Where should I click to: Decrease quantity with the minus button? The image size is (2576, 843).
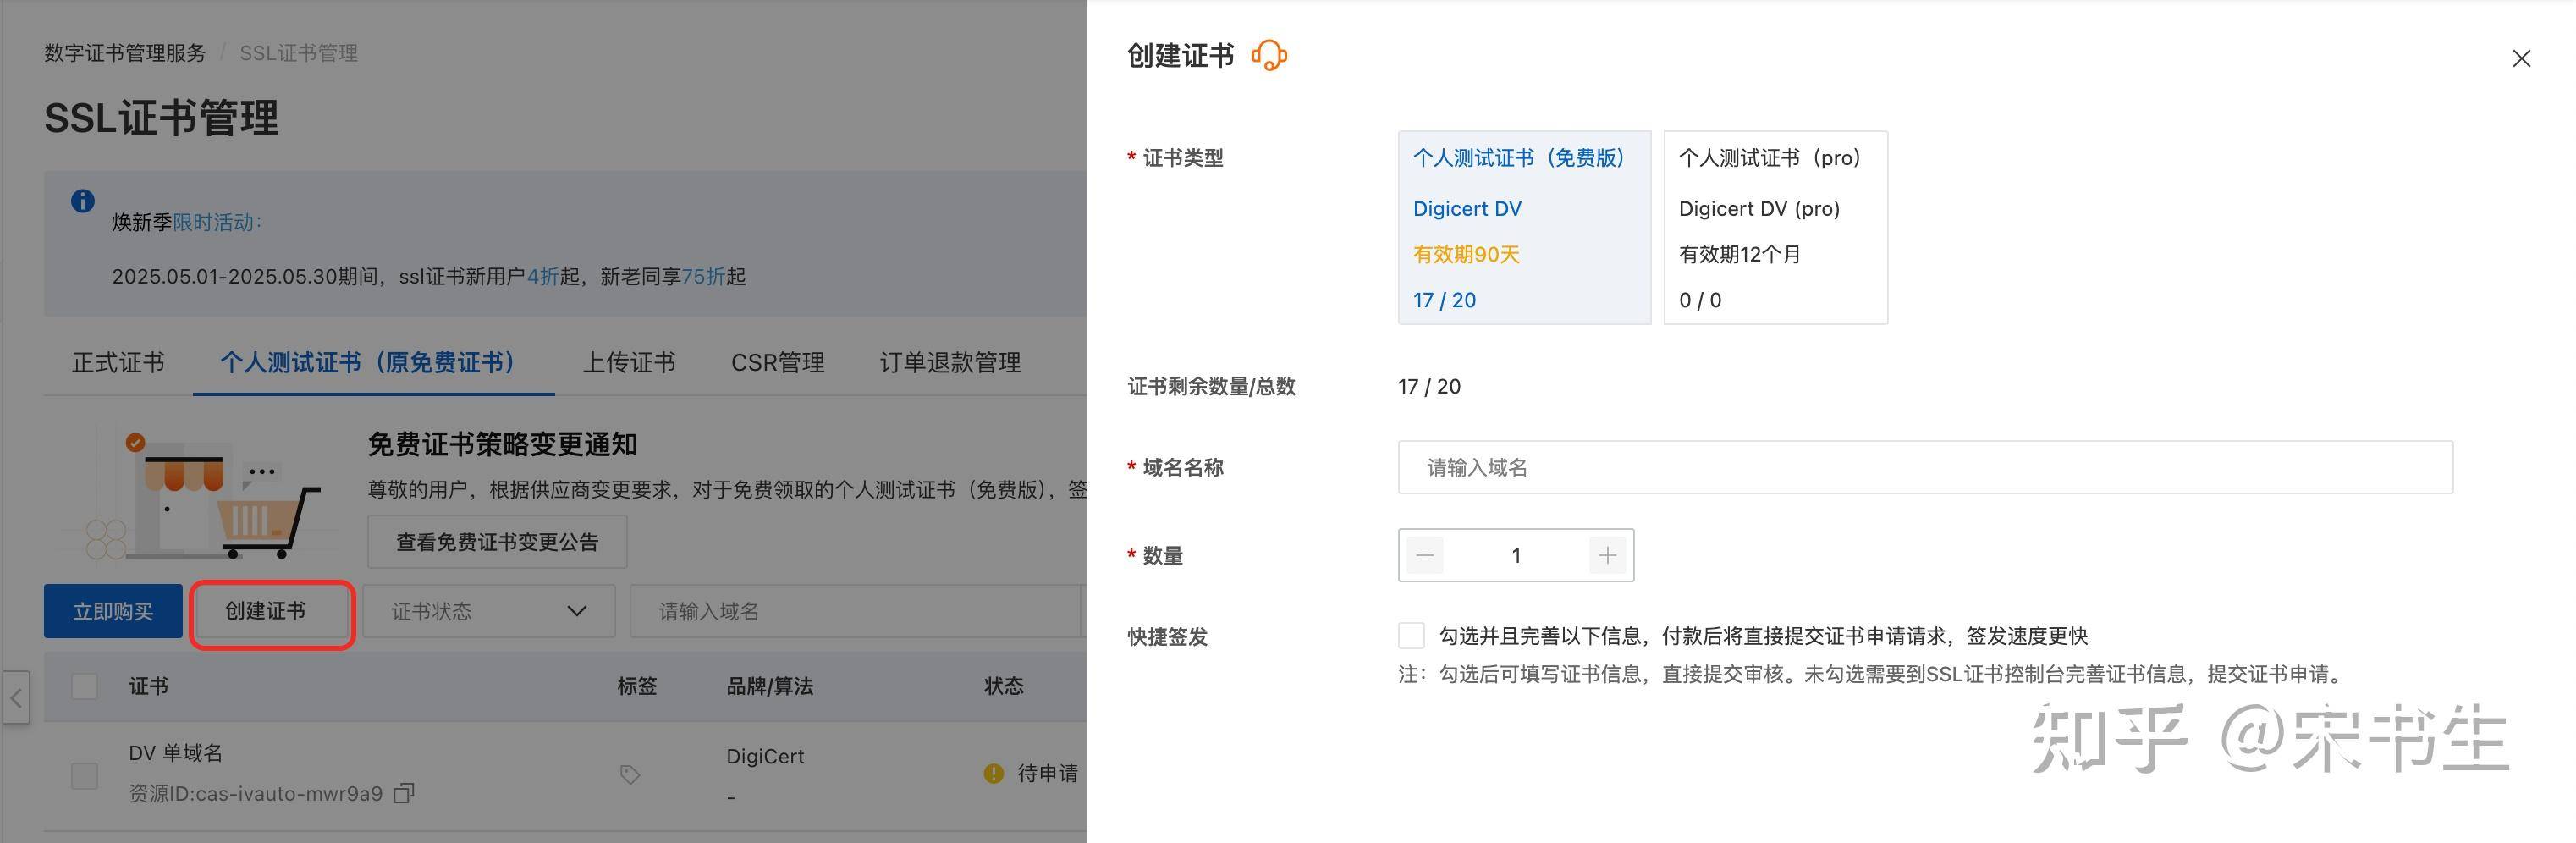pyautogui.click(x=1425, y=555)
